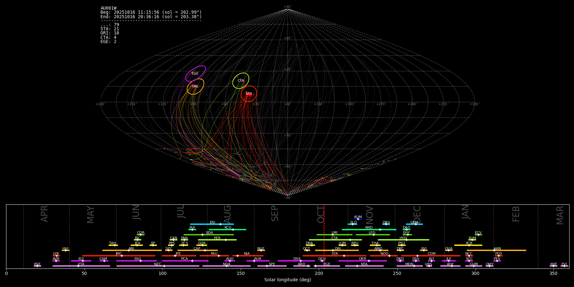Click the OCT month label
The height and width of the screenshot is (287, 574).
[320, 214]
